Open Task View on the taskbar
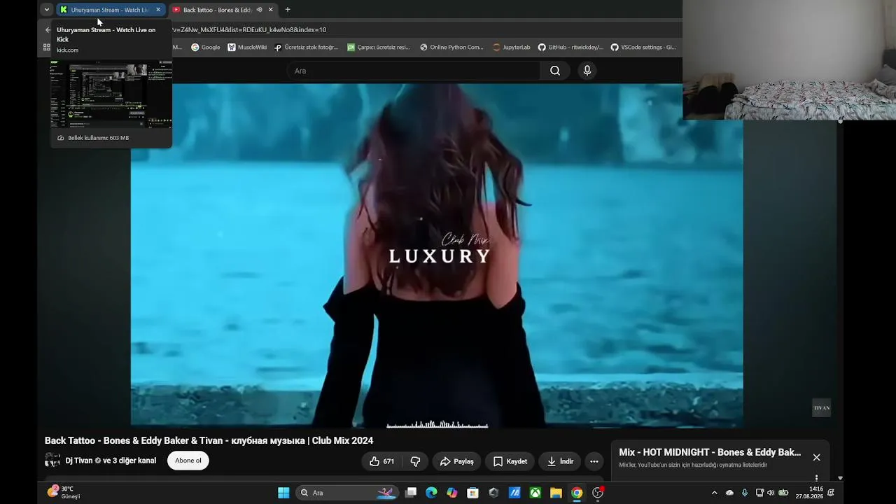Viewport: 896px width, 504px height. point(411,493)
